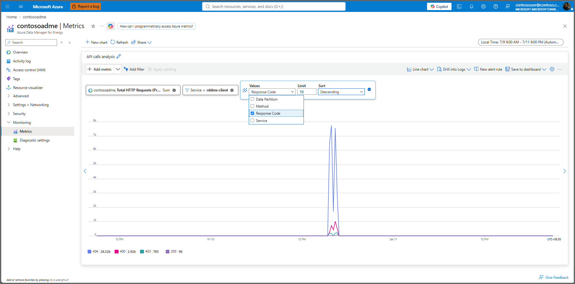Open portal settings gear in header
This screenshot has height=284, width=575.
[483, 6]
